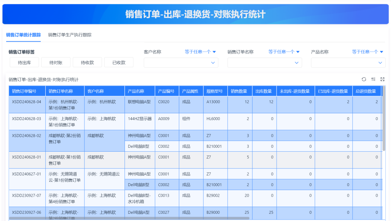Click the chevron in 销售订单名称 select box
The height and width of the screenshot is (221, 391).
pyautogui.click(x=297, y=63)
